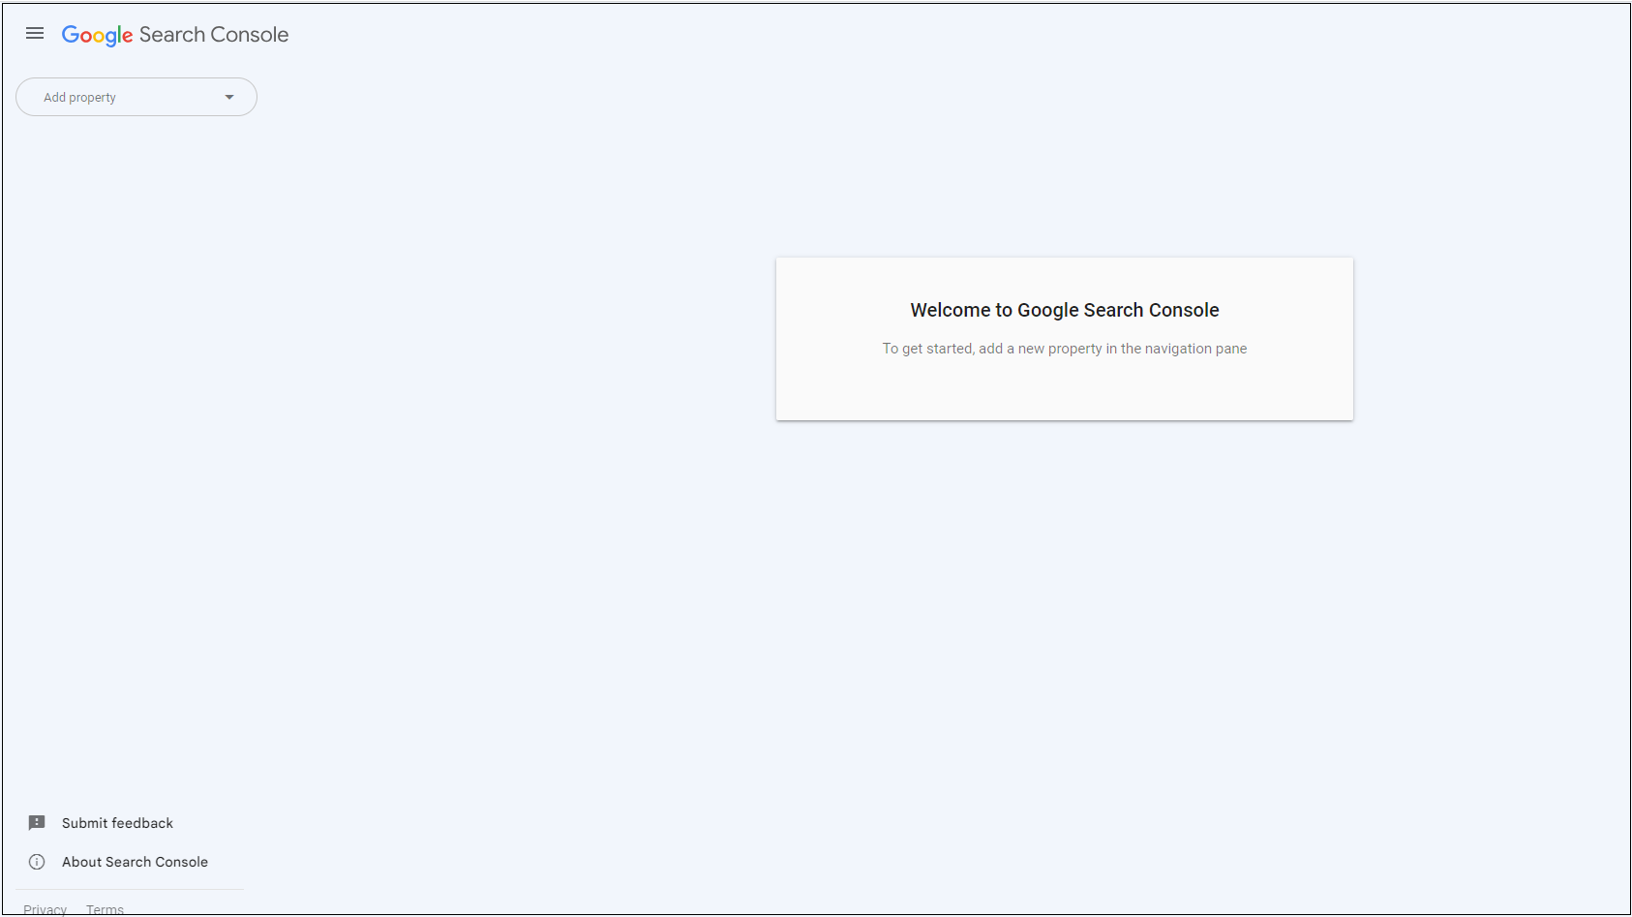1632x917 pixels.
Task: Click the word 'Console' in the page header
Action: pos(250,35)
